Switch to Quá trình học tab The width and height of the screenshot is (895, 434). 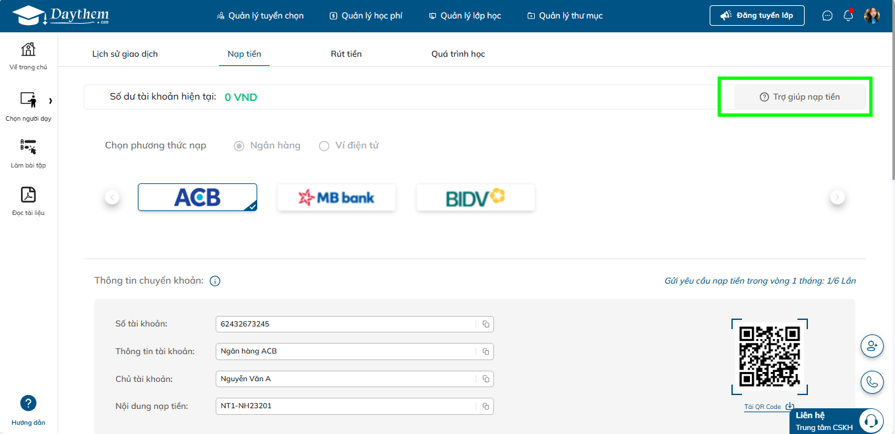(458, 54)
